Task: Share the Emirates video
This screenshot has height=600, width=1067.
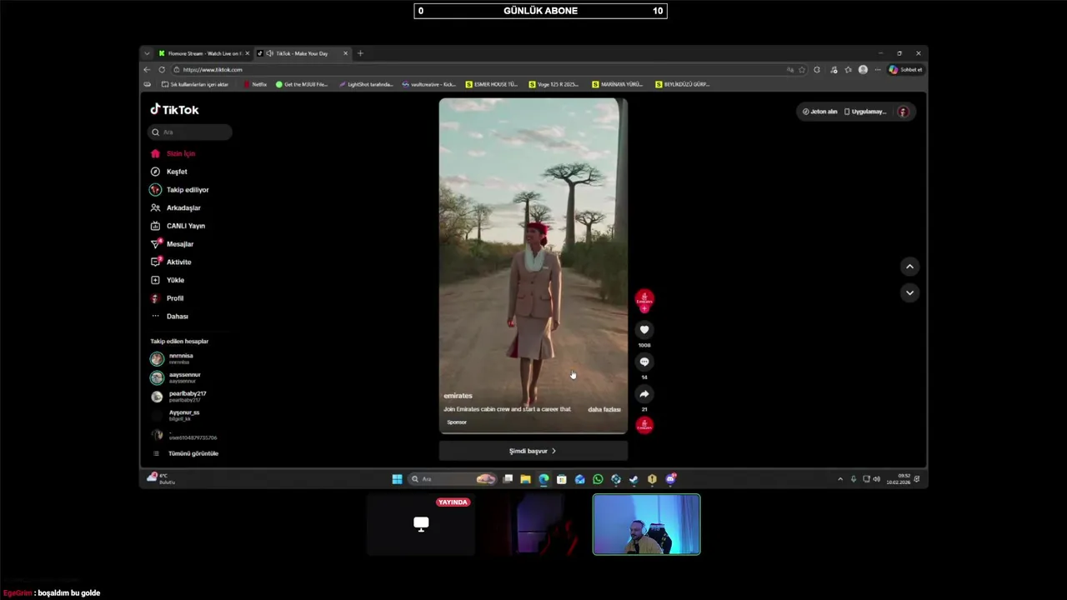Action: pyautogui.click(x=644, y=394)
